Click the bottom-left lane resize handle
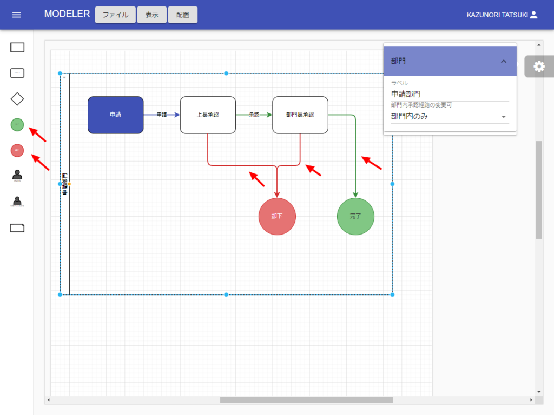 pos(60,294)
